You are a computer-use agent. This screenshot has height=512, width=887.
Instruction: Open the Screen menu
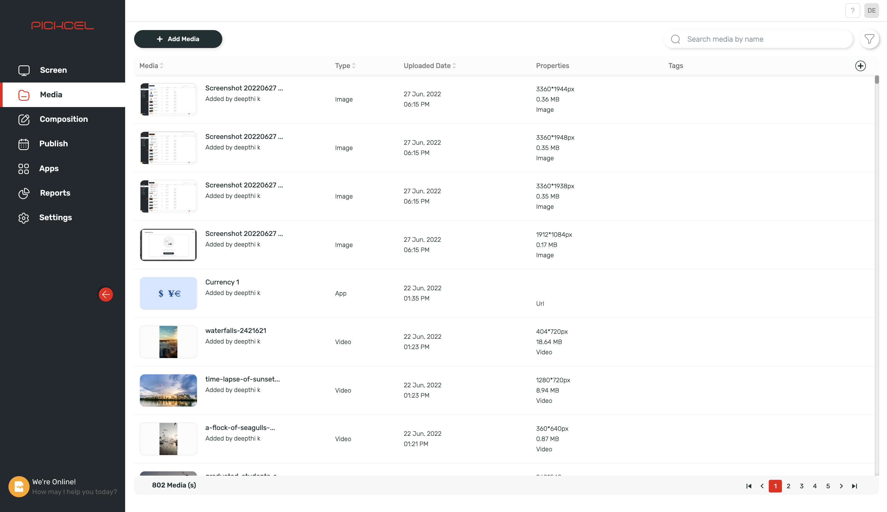point(63,70)
